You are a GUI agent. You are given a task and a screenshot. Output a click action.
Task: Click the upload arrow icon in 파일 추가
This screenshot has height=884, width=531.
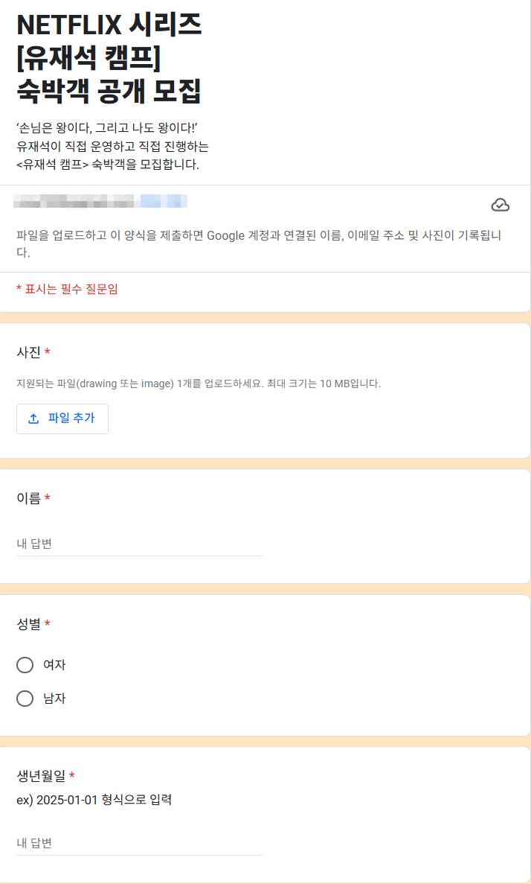[33, 419]
